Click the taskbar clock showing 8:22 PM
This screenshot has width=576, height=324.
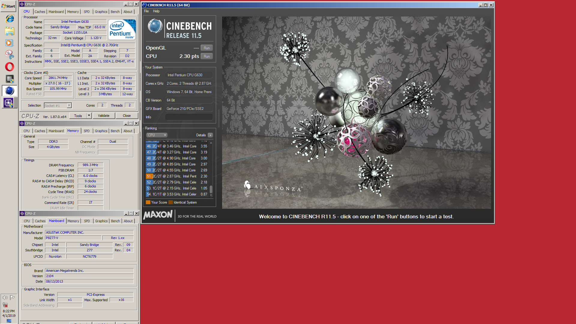[9, 311]
